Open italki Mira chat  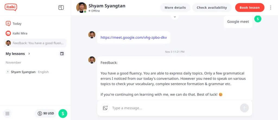click(20, 33)
